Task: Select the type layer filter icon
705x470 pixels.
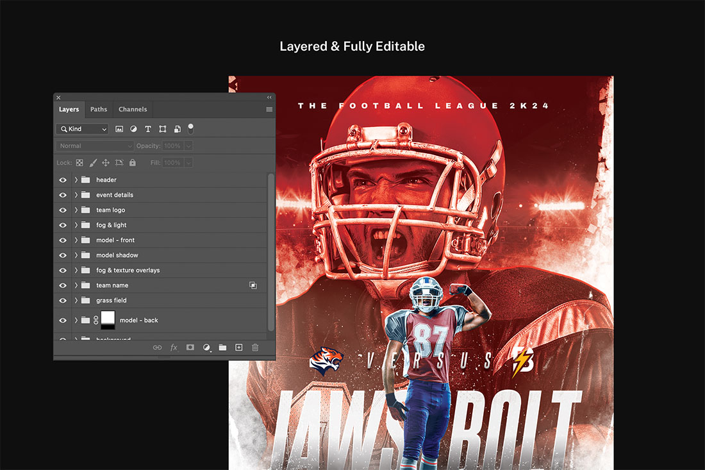Action: click(148, 129)
